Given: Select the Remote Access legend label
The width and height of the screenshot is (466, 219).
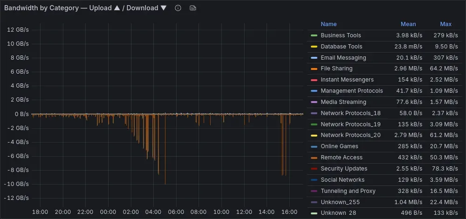Looking at the screenshot, I should click(342, 157).
